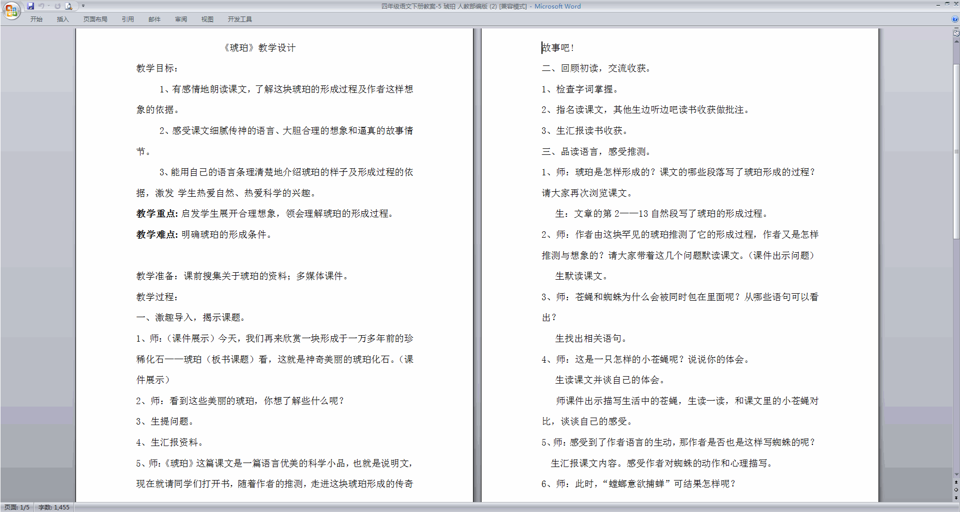
Task: Select the 视图 ribbon tab
Action: (207, 19)
